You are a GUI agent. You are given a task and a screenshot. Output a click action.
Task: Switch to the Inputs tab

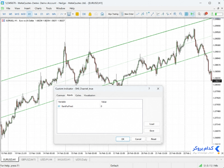pos(70,95)
